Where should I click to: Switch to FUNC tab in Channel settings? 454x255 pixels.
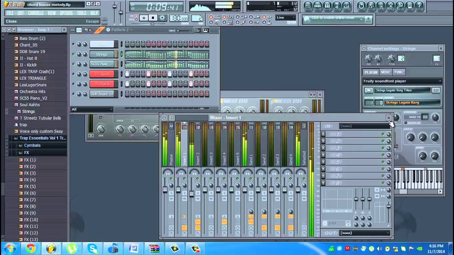click(x=399, y=72)
